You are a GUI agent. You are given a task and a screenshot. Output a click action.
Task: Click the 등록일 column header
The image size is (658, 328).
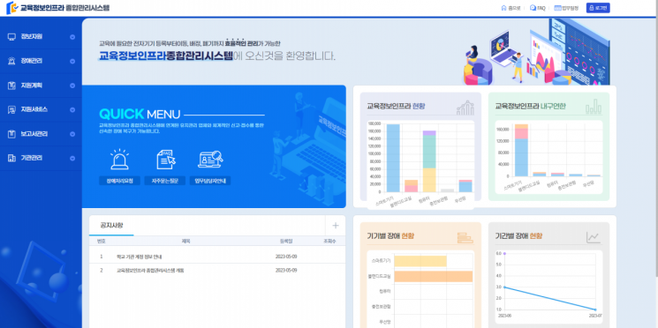[x=286, y=241]
